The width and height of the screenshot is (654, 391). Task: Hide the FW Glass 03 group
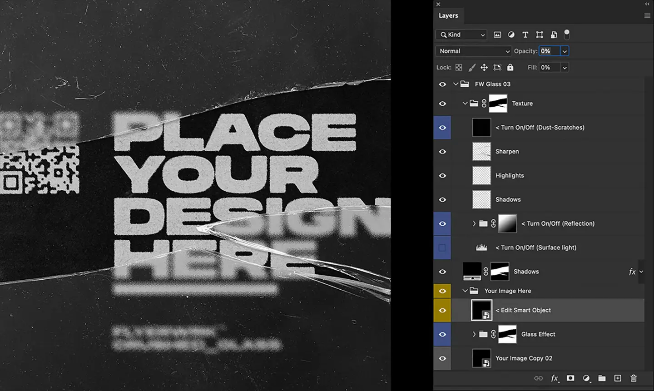[x=442, y=84]
